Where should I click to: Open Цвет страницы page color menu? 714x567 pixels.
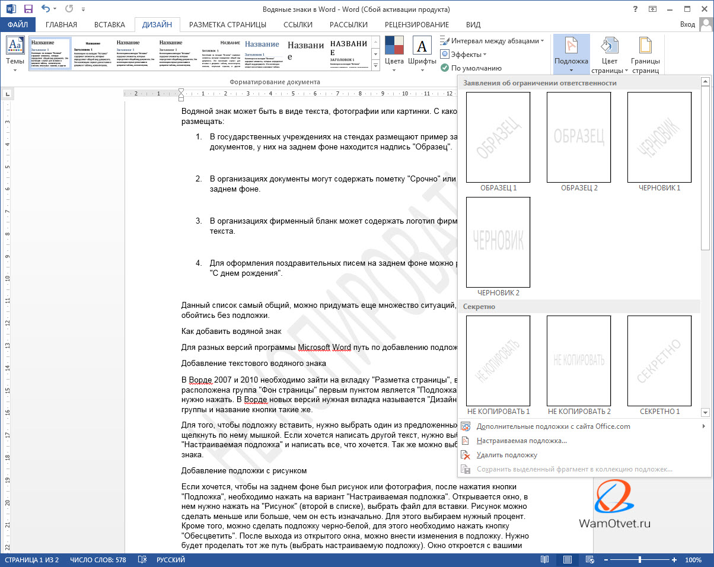tap(609, 53)
